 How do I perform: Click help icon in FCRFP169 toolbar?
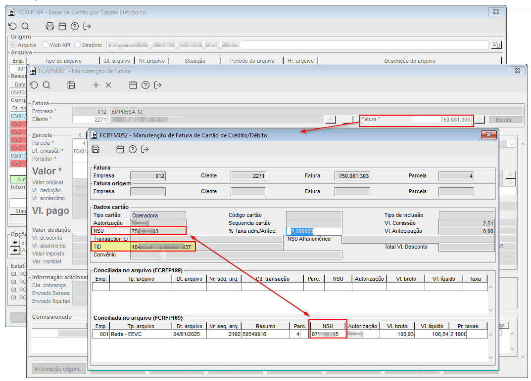[x=75, y=26]
